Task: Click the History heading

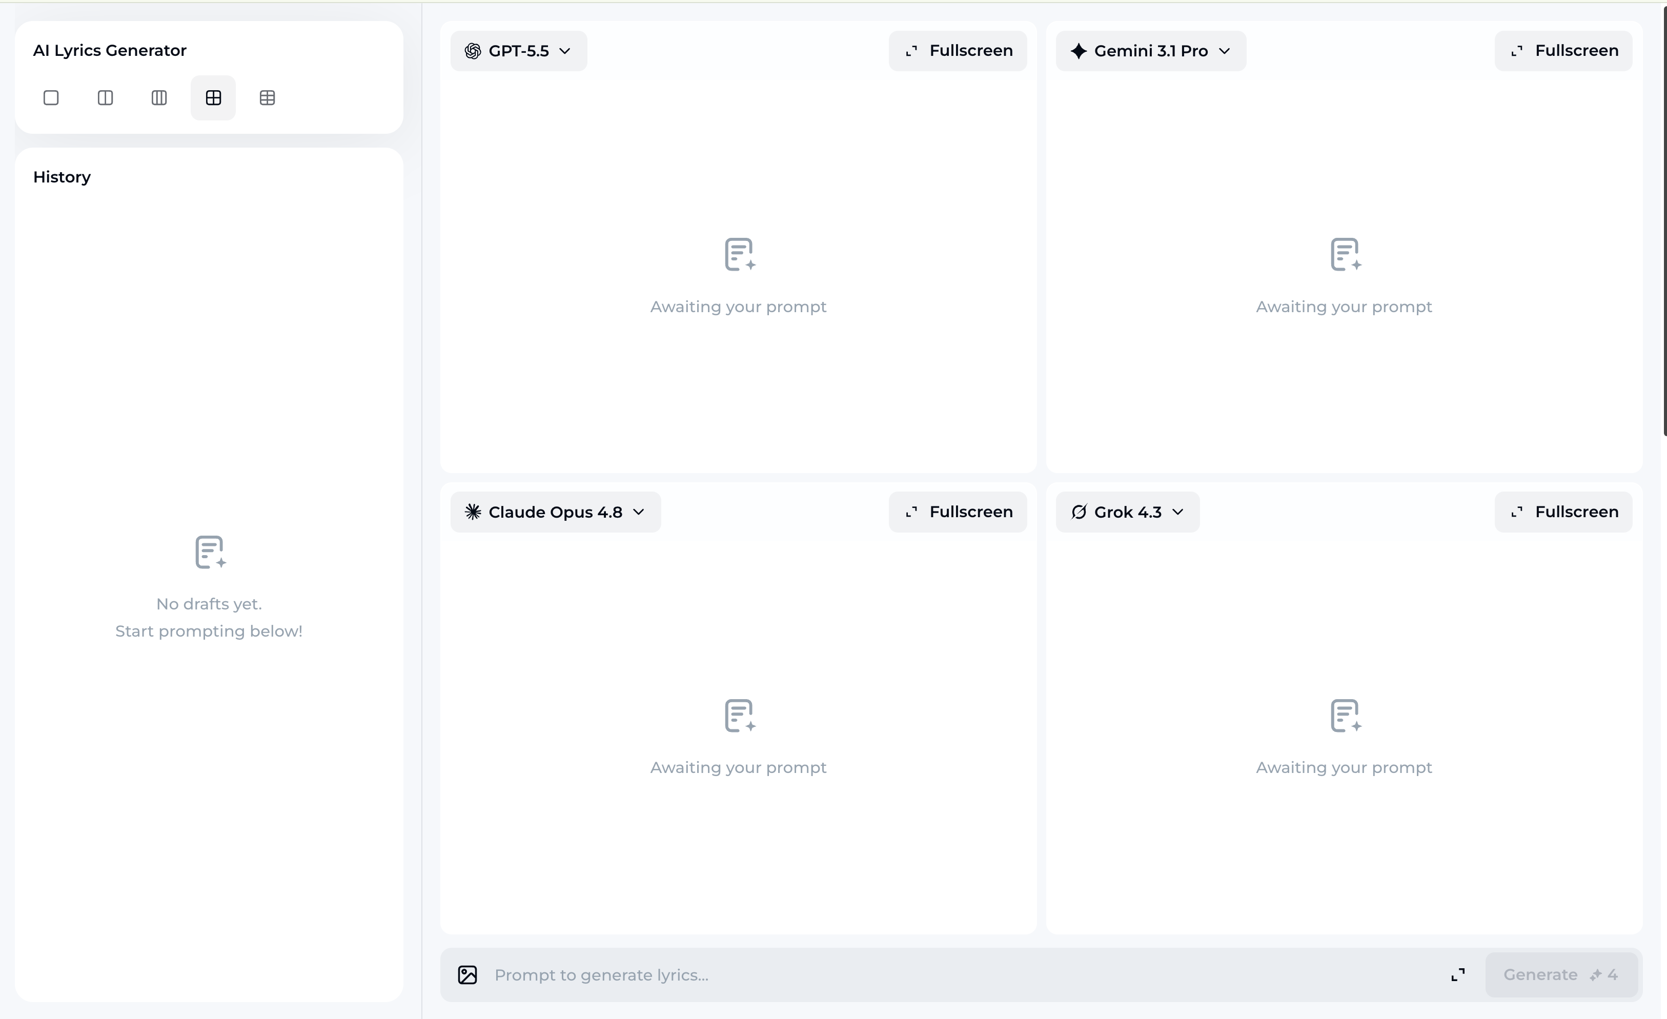Action: pyautogui.click(x=62, y=177)
